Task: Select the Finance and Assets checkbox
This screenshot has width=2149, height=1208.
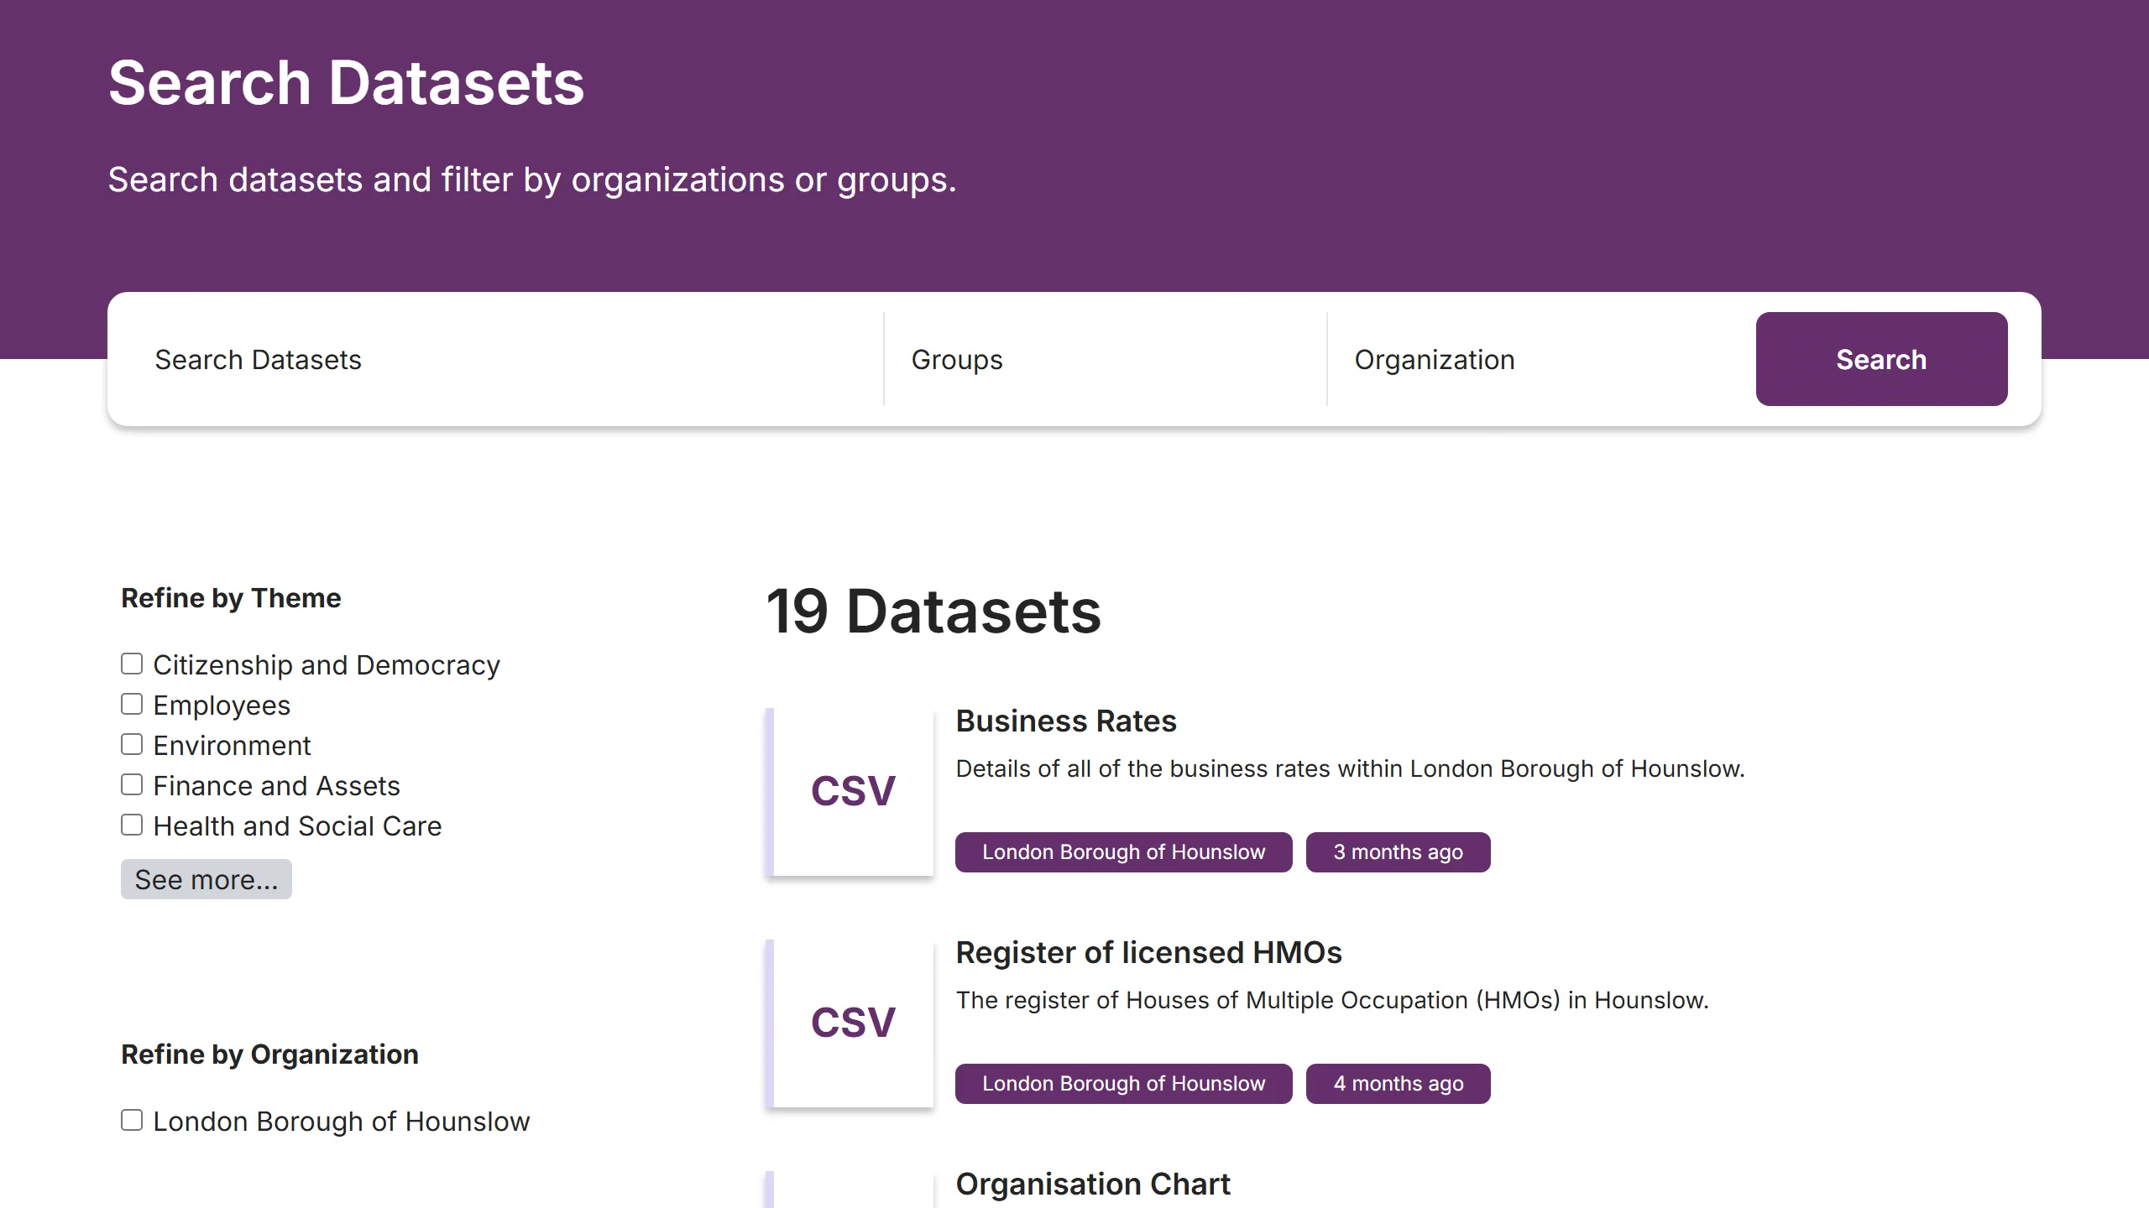Action: tap(132, 784)
